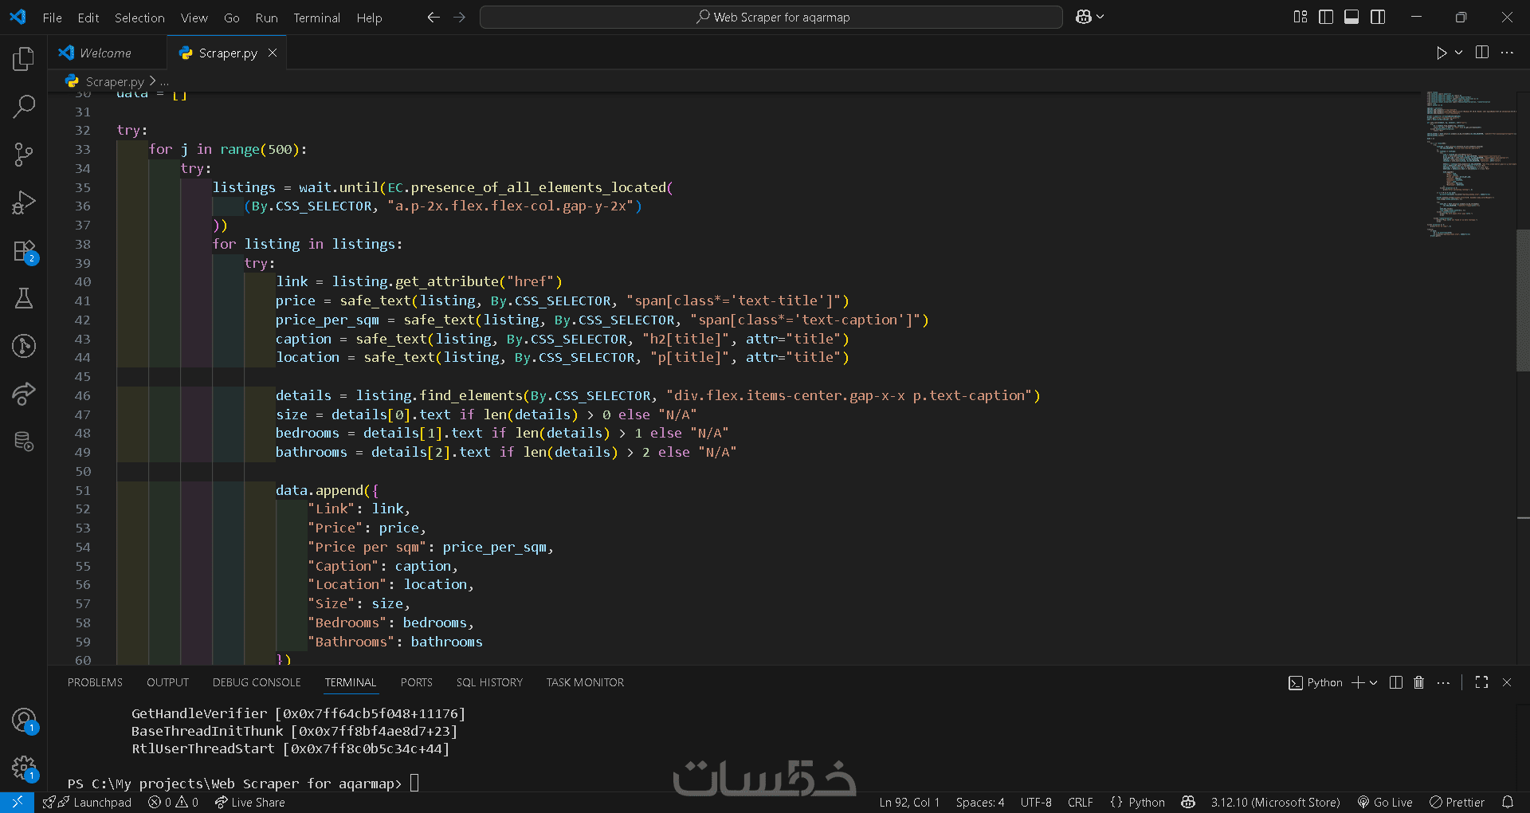Switch to the TASK MONITOR panel tab
This screenshot has height=813, width=1530.
click(585, 682)
